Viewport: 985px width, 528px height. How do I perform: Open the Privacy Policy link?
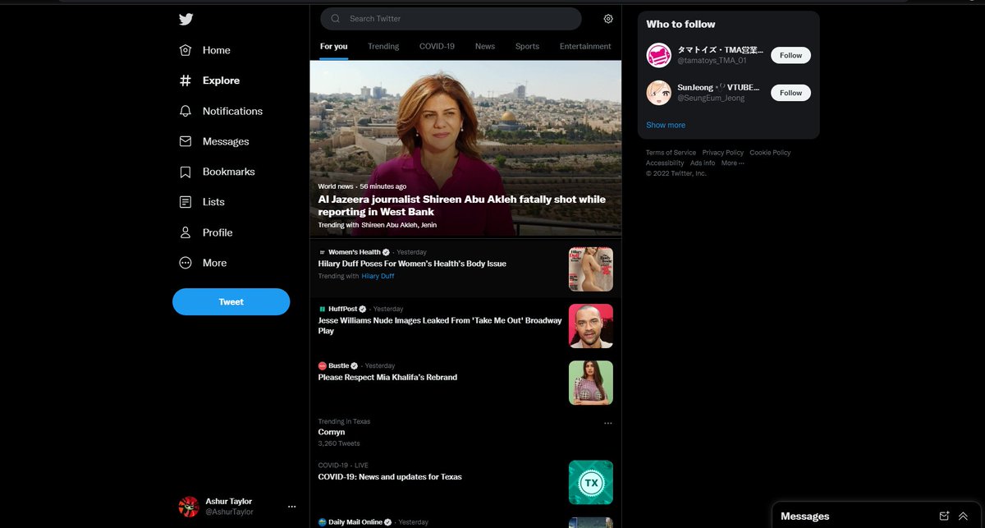723,153
